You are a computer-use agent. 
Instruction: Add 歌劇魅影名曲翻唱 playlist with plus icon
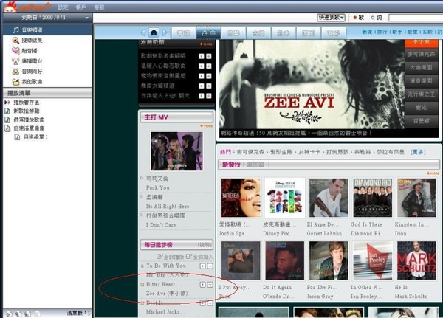point(209,56)
